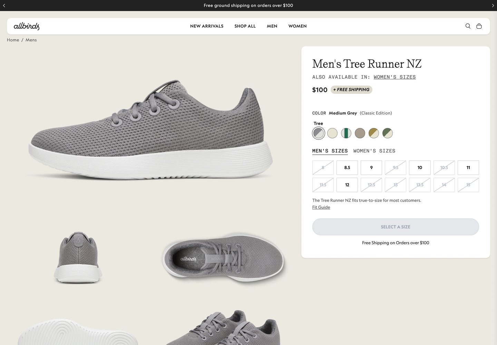This screenshot has height=345, width=497.
Task: Follow the underlined Women's Sizes link
Action: pyautogui.click(x=394, y=77)
